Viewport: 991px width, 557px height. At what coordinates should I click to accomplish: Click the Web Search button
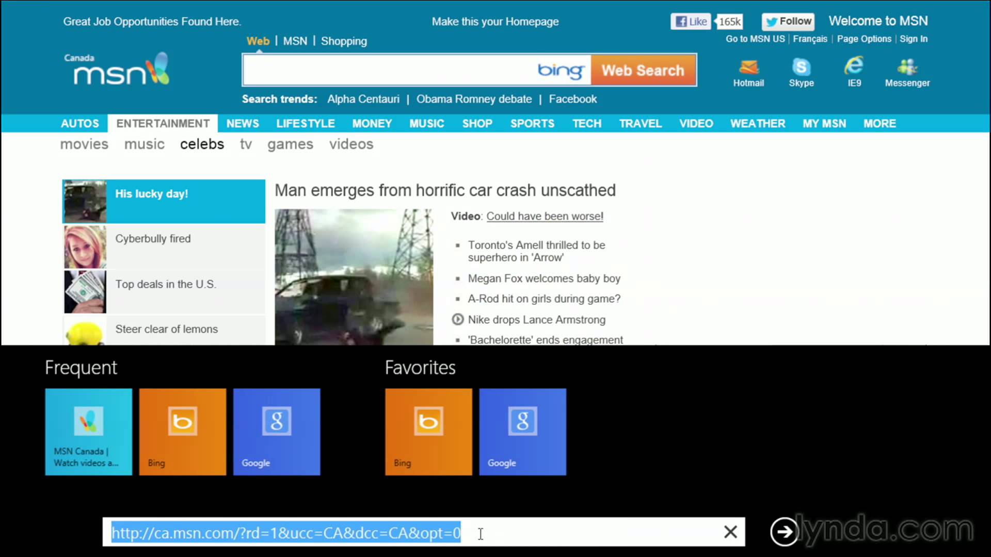click(x=643, y=70)
